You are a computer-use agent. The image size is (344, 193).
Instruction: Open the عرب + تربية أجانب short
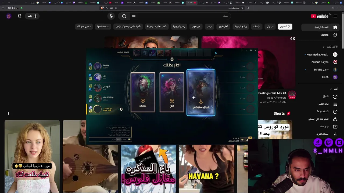[x=32, y=156]
